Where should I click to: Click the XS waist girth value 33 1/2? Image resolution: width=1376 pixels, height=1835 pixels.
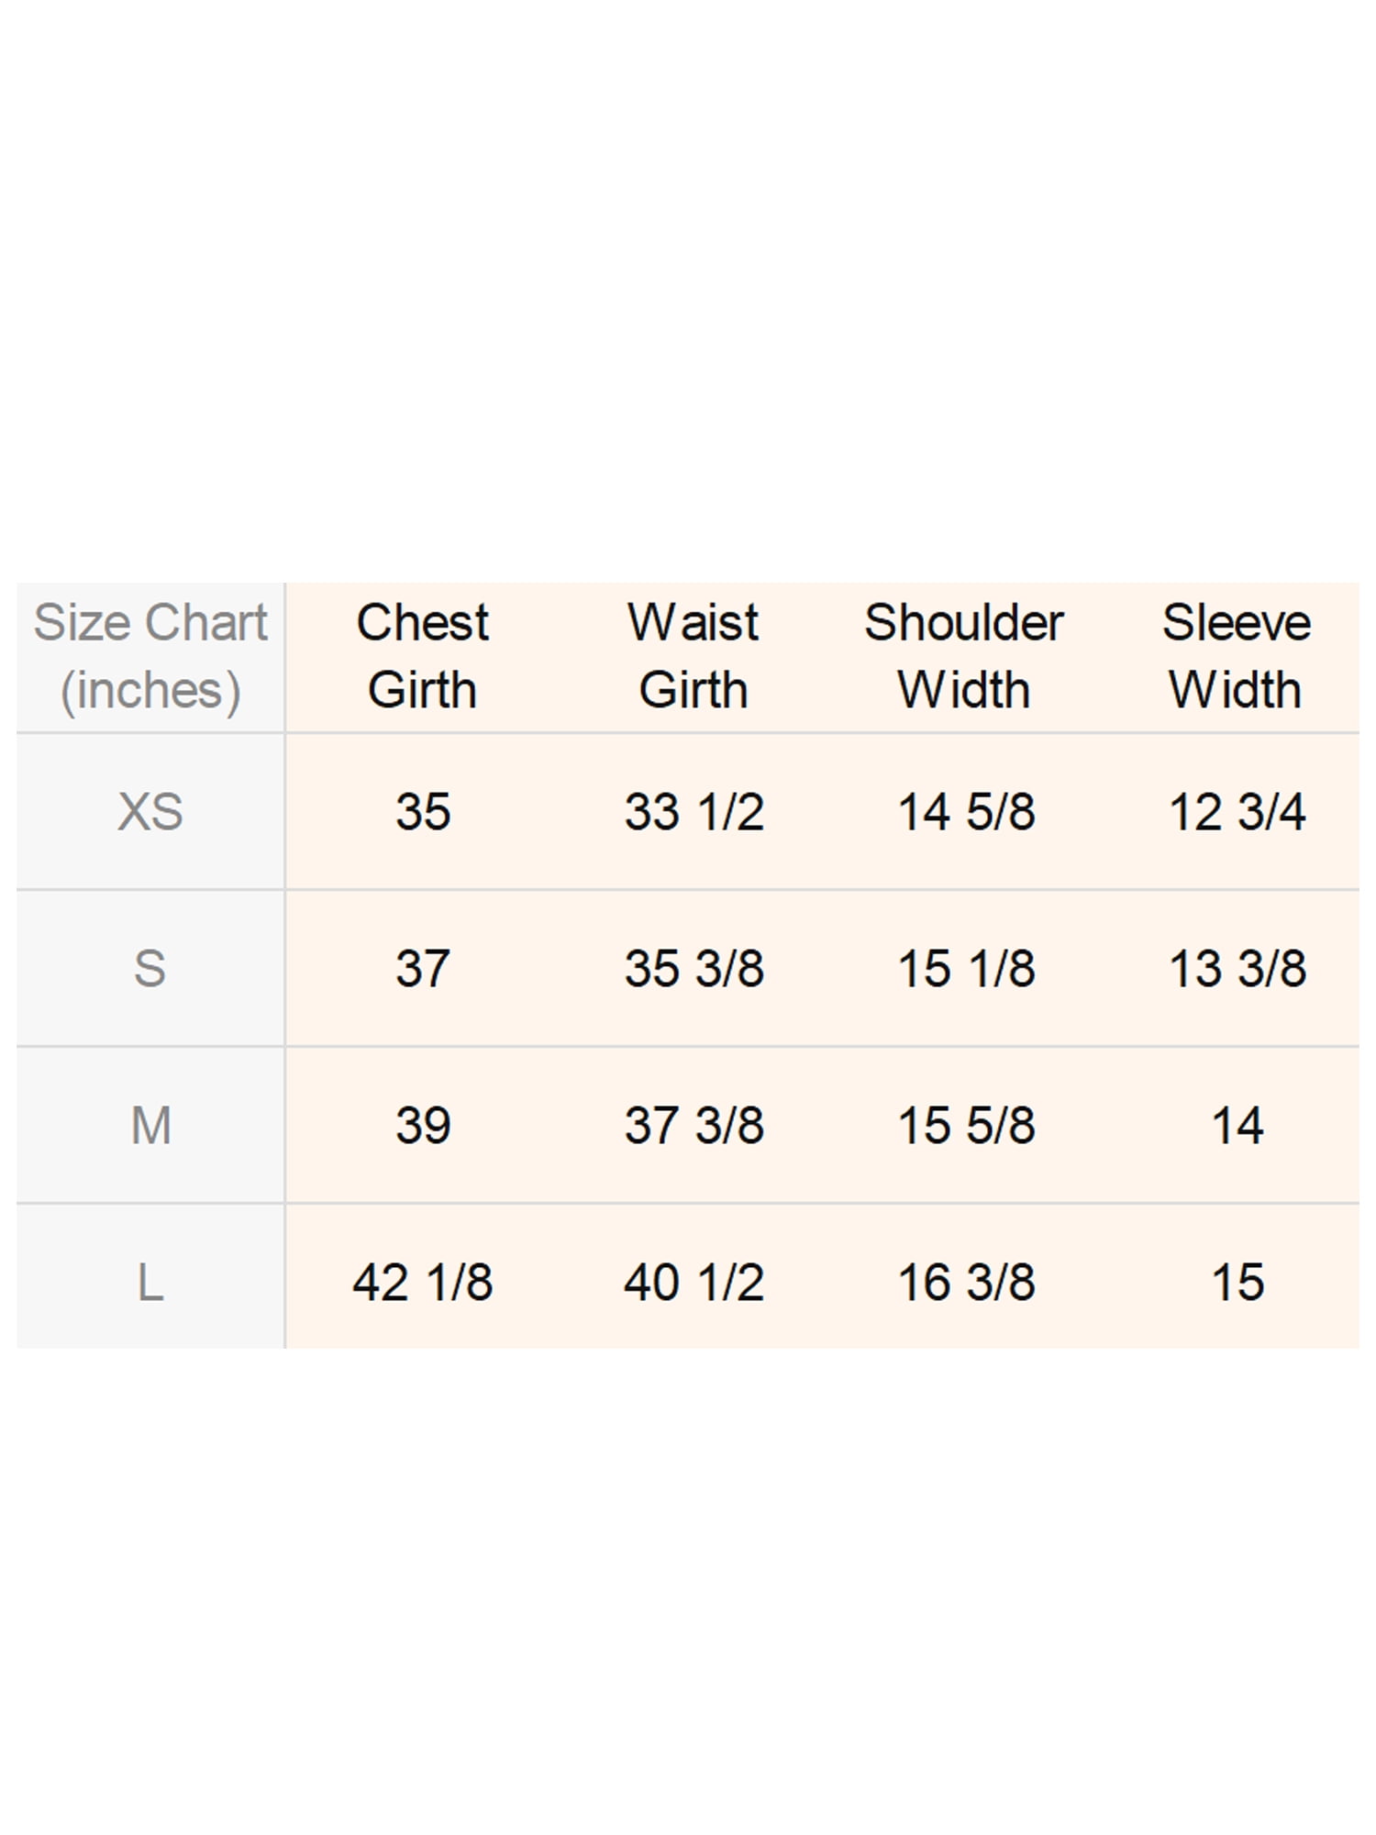(x=694, y=812)
